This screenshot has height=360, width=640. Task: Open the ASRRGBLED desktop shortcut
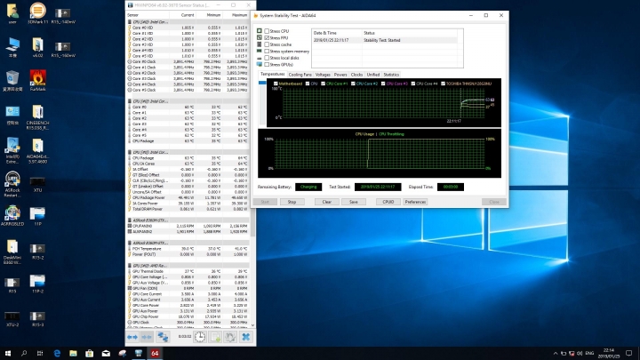[x=12, y=215]
